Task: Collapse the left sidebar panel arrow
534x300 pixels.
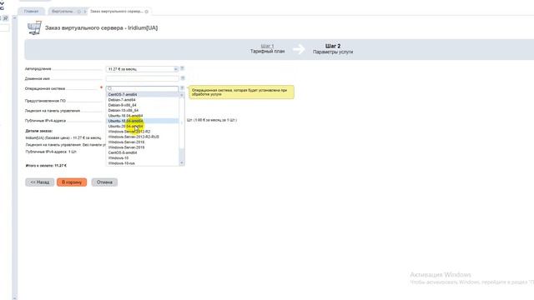Action: tap(15, 17)
